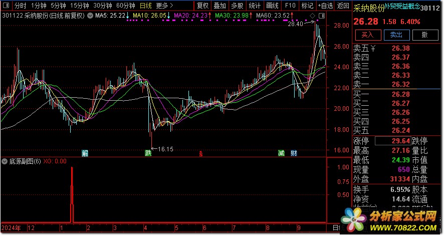The height and width of the screenshot is (236, 445).
Task: Click XG: 0.00 indicator value
Action: [x=55, y=161]
